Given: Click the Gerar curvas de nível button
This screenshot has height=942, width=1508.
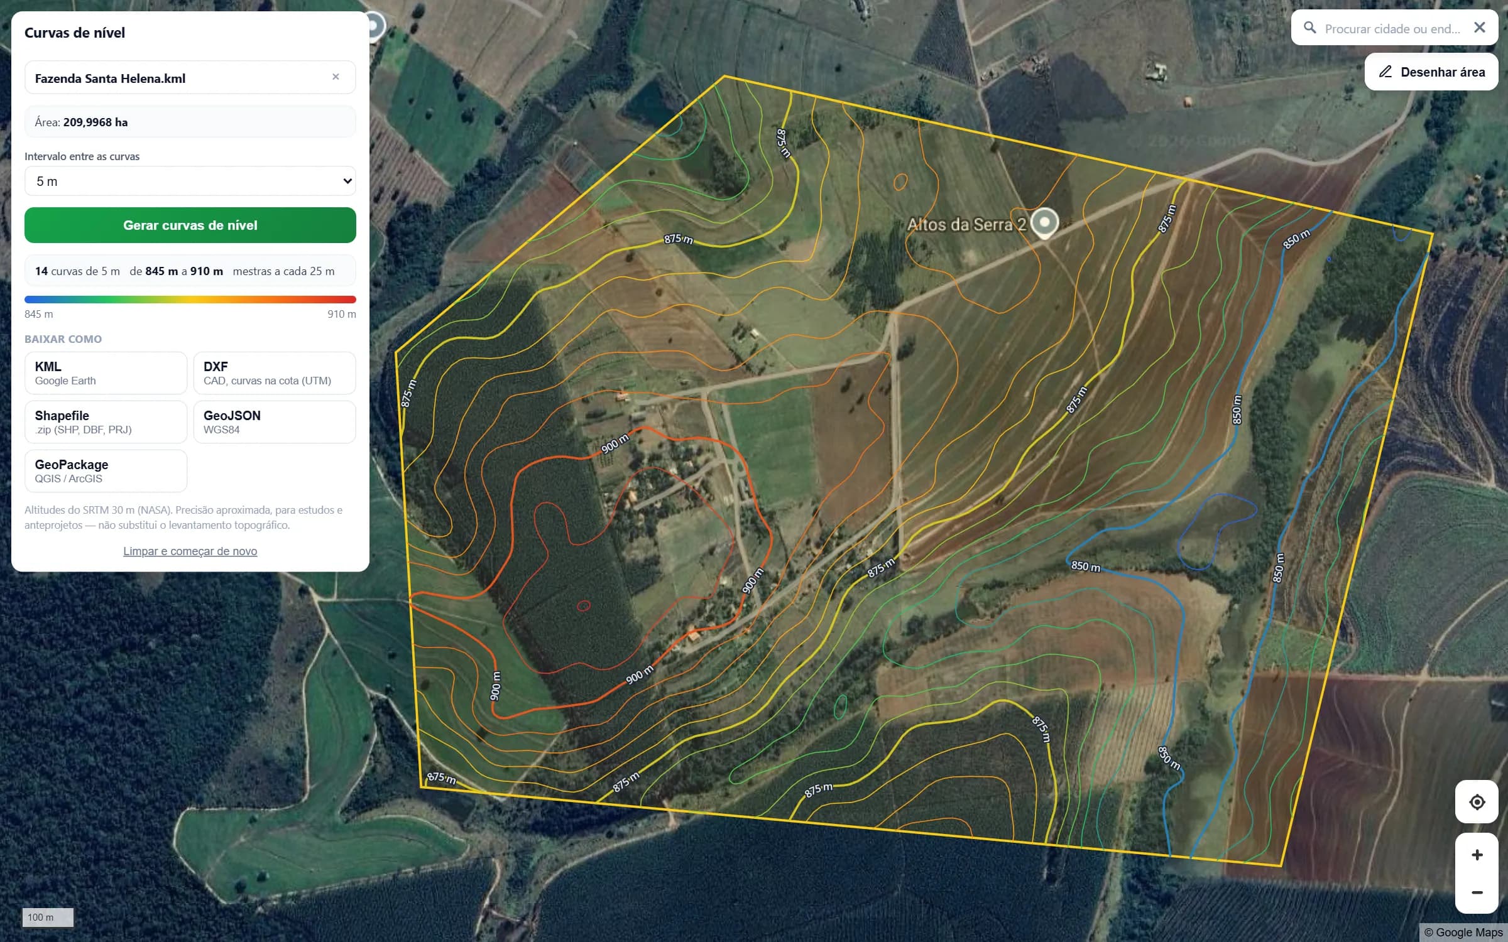Looking at the screenshot, I should click(x=190, y=225).
